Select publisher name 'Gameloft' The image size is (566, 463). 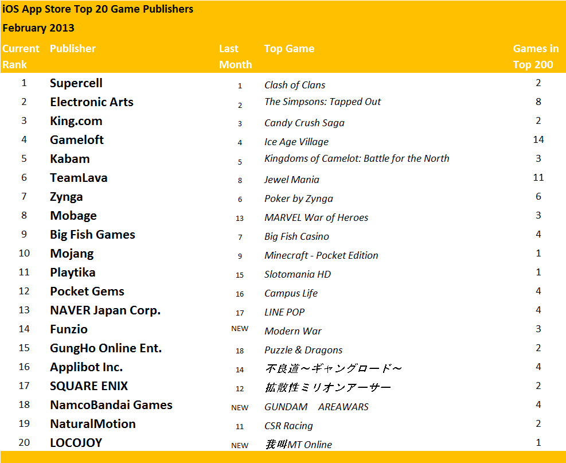(76, 140)
